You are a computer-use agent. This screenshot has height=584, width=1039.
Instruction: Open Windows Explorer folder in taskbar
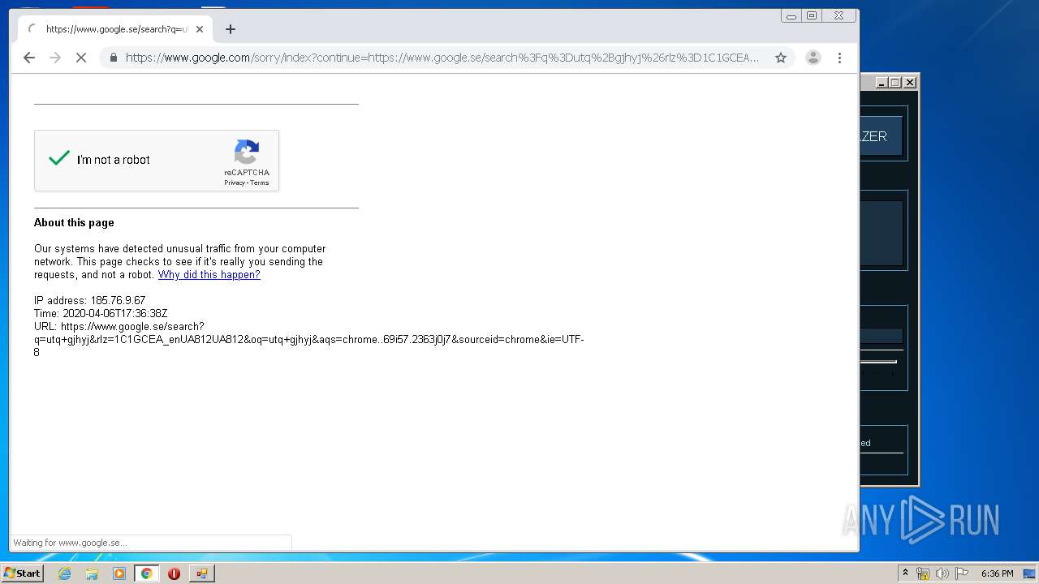point(92,573)
